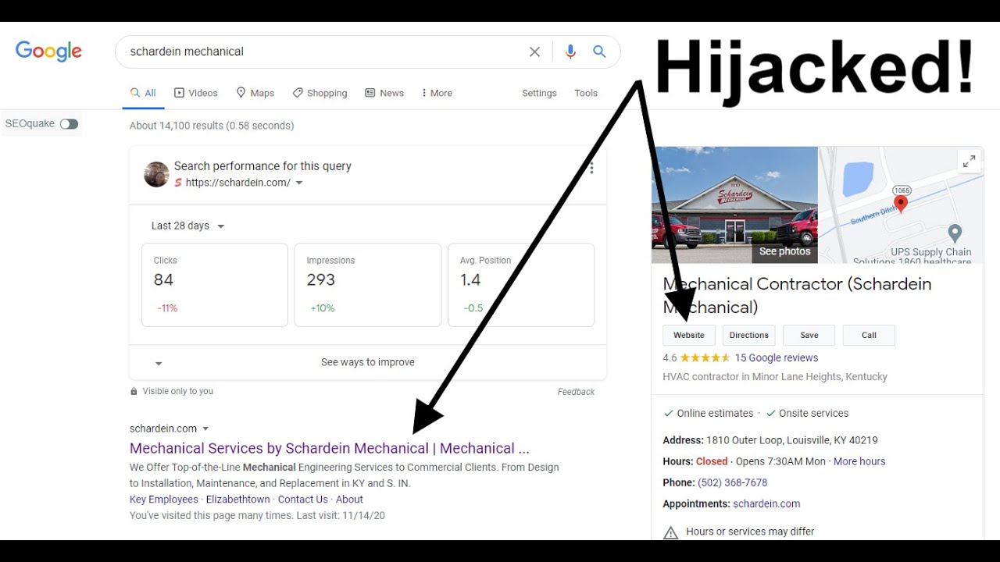Viewport: 1000px width, 562px height.
Task: Start voice search via microphone icon
Action: pos(570,52)
